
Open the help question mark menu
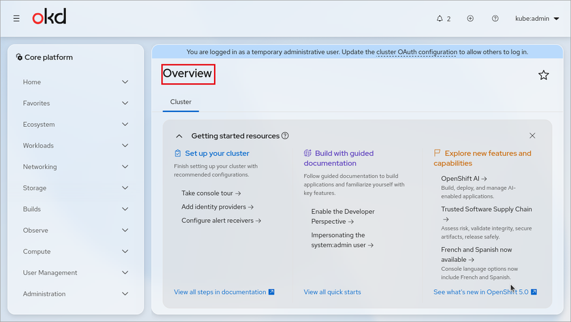(x=495, y=18)
